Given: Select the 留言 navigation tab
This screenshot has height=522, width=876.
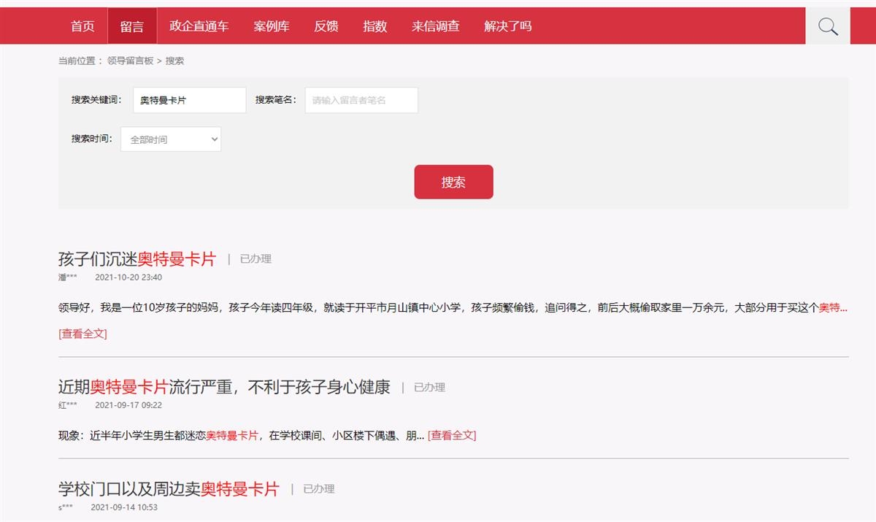Looking at the screenshot, I should [x=132, y=26].
